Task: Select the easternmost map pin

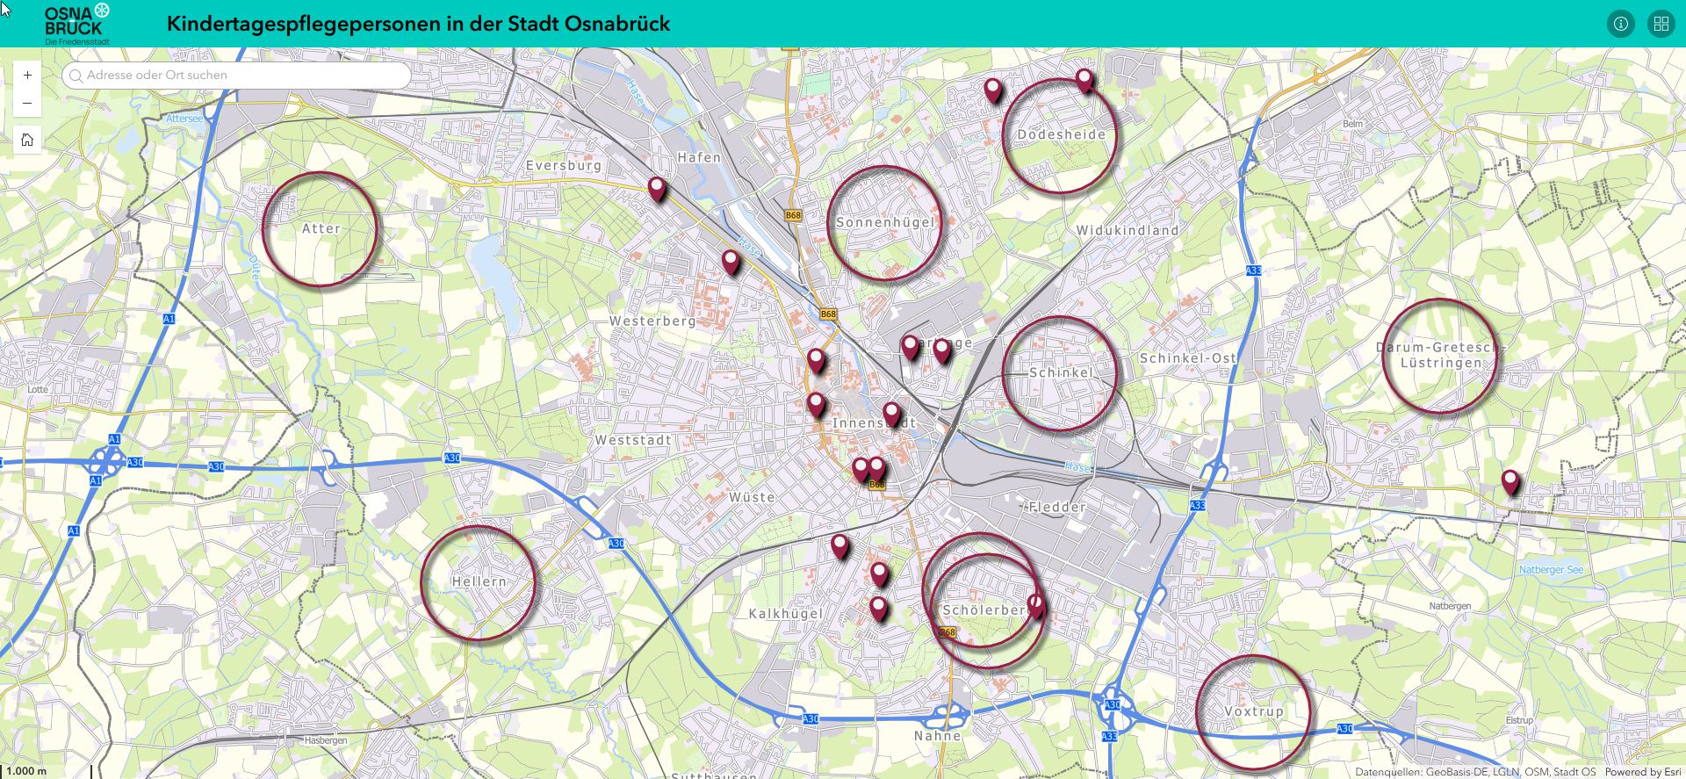Action: tap(1509, 481)
